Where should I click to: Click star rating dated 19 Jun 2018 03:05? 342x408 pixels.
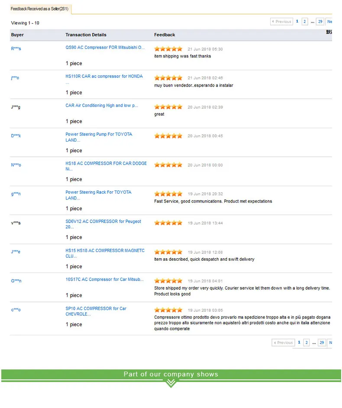(x=168, y=310)
